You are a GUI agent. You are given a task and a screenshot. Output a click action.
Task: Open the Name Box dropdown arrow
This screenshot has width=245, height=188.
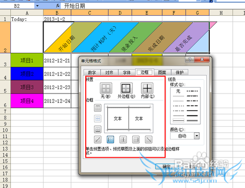tap(37, 6)
